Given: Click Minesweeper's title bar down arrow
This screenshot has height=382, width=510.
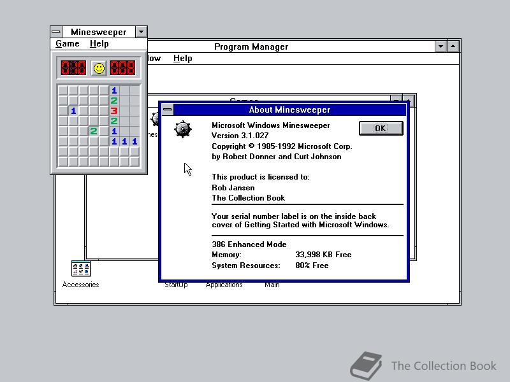Looking at the screenshot, I should coord(141,31).
